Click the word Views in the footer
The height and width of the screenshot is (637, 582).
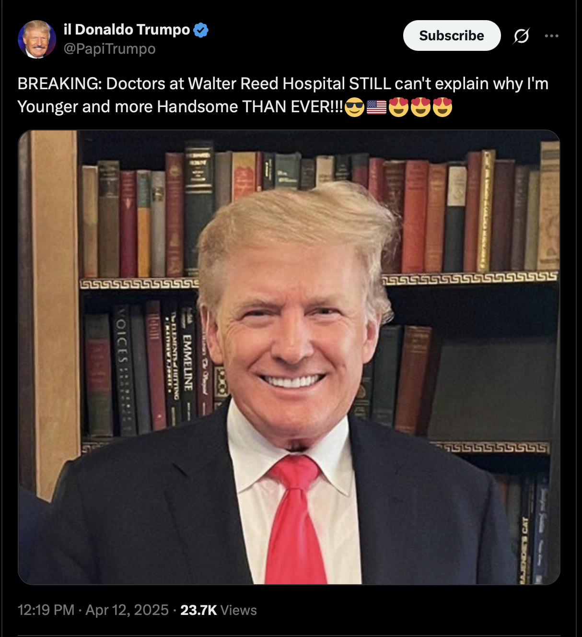(239, 610)
